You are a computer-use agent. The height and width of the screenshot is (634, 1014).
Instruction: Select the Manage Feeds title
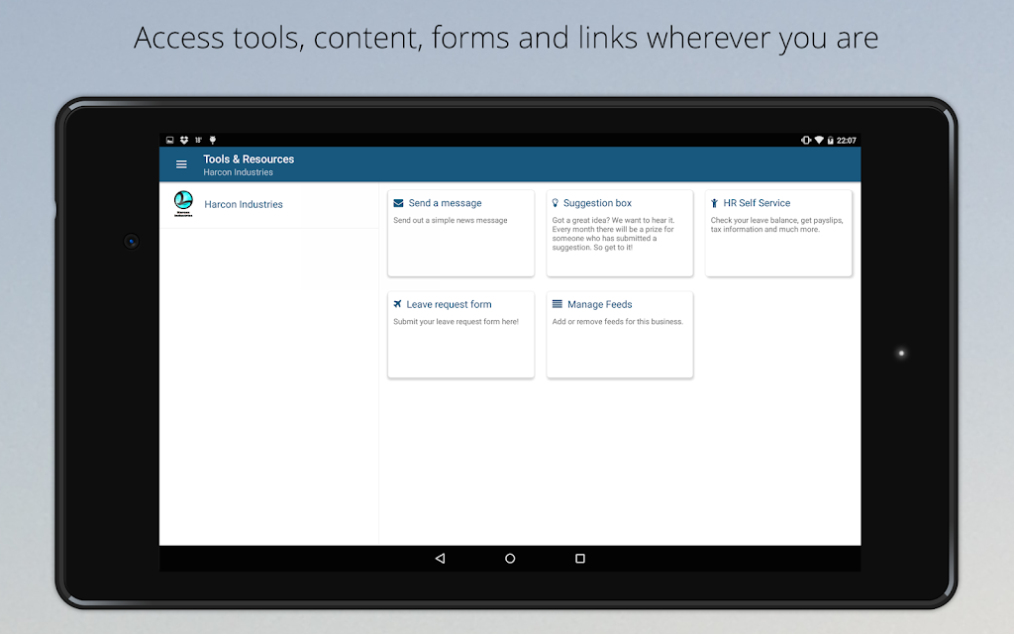coord(599,304)
